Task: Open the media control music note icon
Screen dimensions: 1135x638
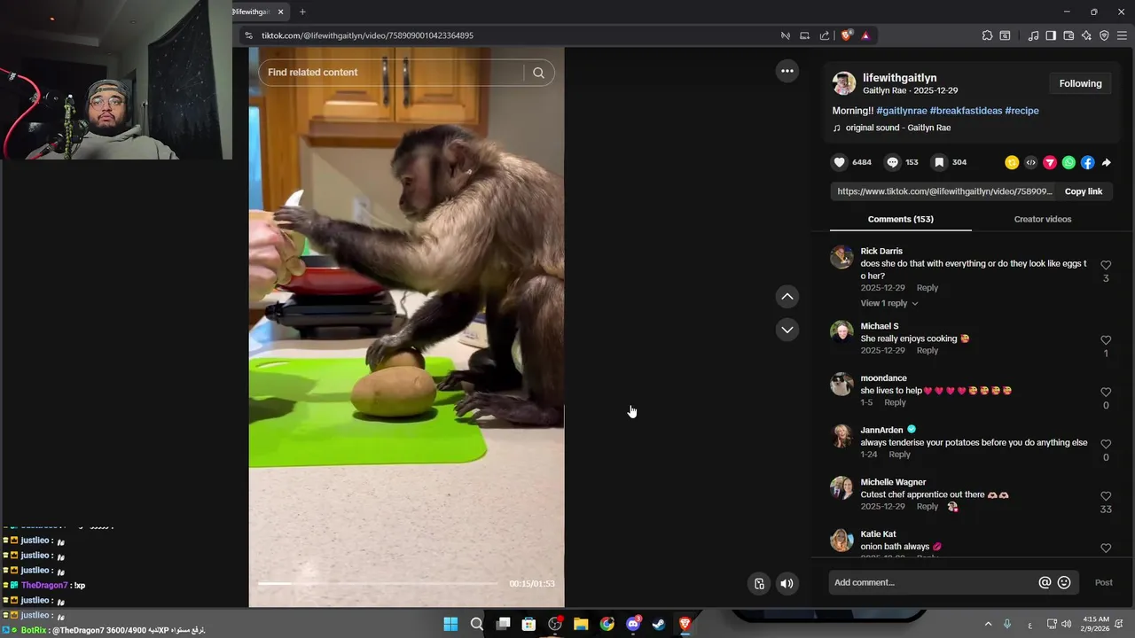Action: (1033, 35)
